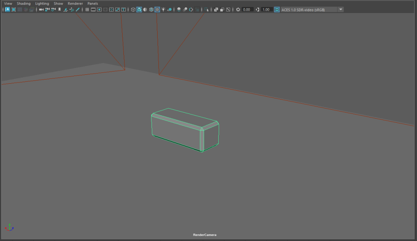Expand the Panels menu

[x=92, y=3]
